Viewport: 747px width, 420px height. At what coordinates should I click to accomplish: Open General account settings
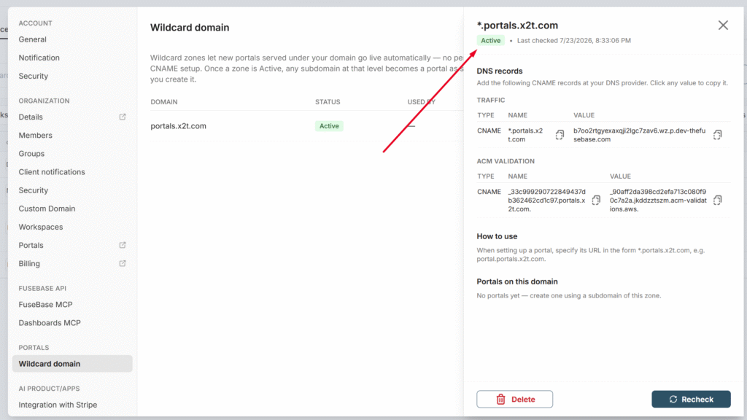click(x=32, y=39)
